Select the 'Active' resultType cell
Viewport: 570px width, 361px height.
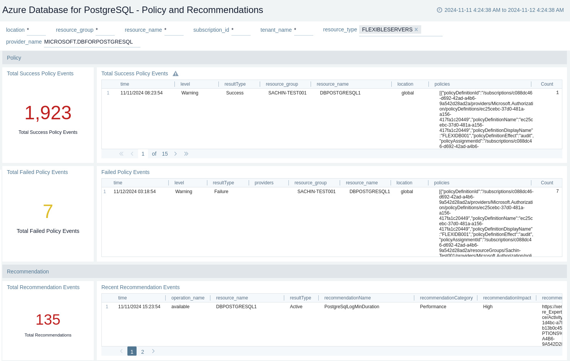[296, 307]
